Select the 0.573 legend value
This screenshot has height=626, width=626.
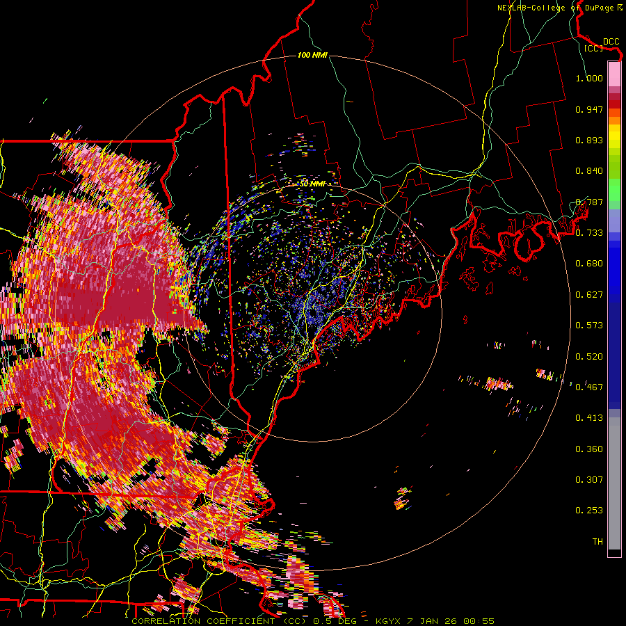[x=589, y=326]
